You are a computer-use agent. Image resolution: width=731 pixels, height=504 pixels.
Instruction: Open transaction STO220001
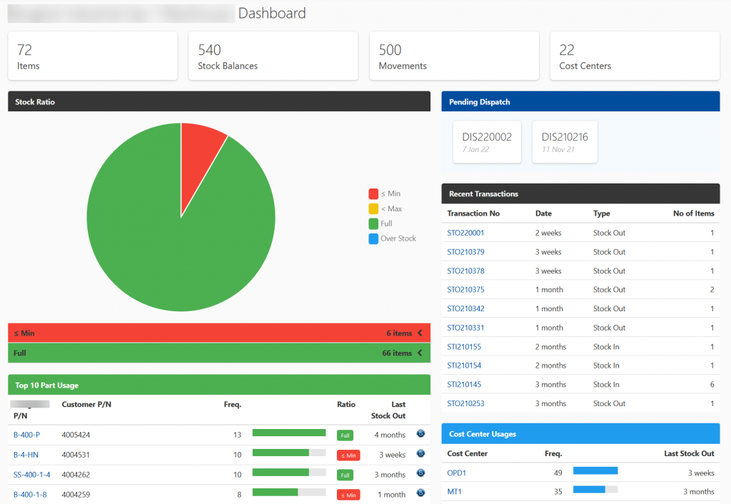465,233
